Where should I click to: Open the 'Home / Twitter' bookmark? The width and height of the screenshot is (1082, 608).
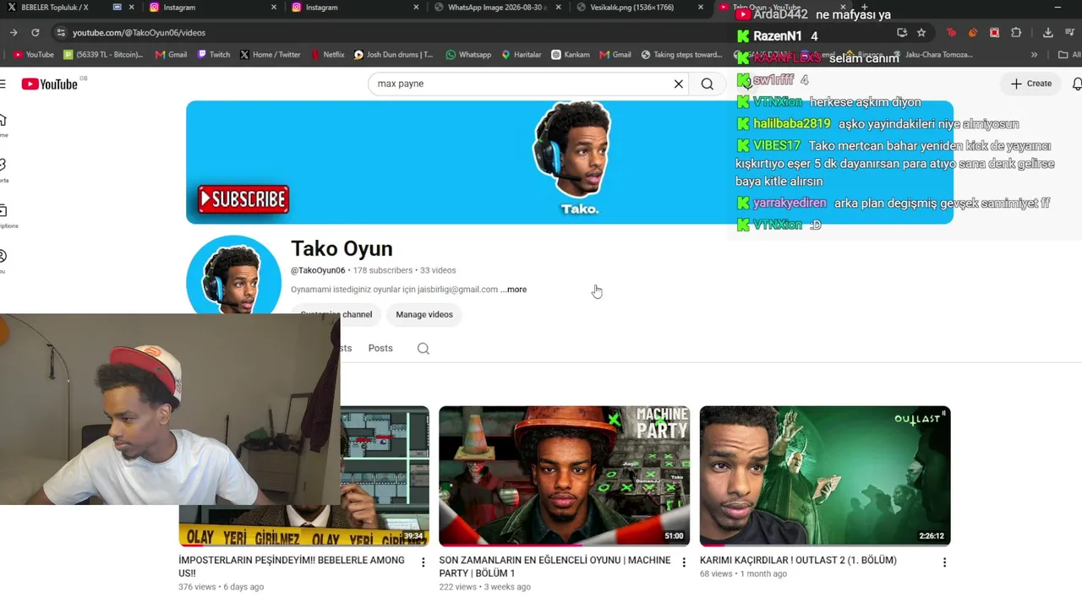click(270, 55)
